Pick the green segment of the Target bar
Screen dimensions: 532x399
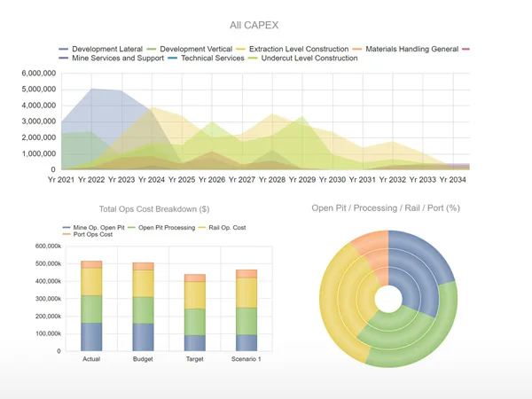coord(195,322)
